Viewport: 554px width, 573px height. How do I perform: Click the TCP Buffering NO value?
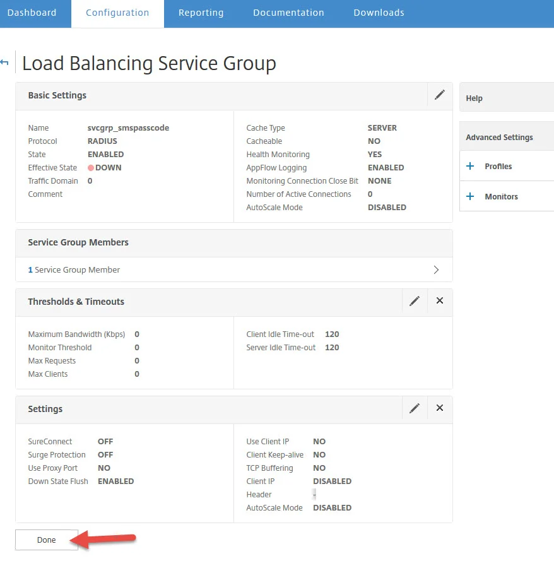[319, 468]
